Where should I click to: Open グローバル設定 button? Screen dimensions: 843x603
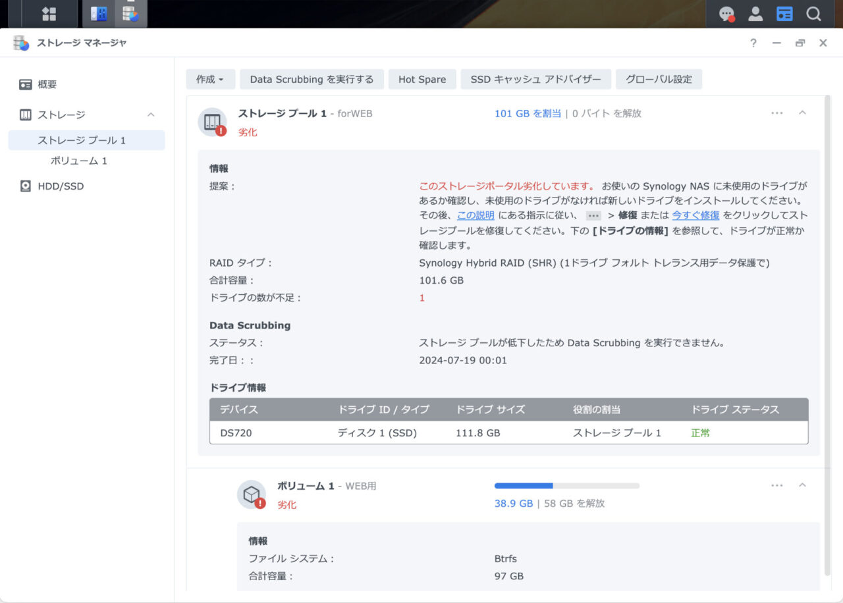[x=659, y=80]
